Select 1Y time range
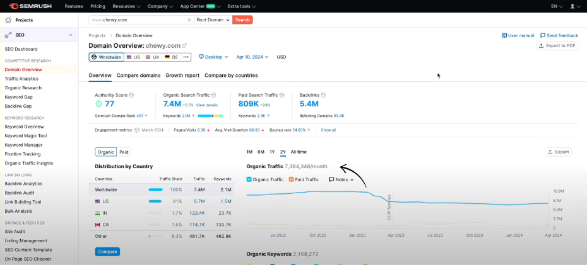This screenshot has width=587, height=265. pos(272,152)
